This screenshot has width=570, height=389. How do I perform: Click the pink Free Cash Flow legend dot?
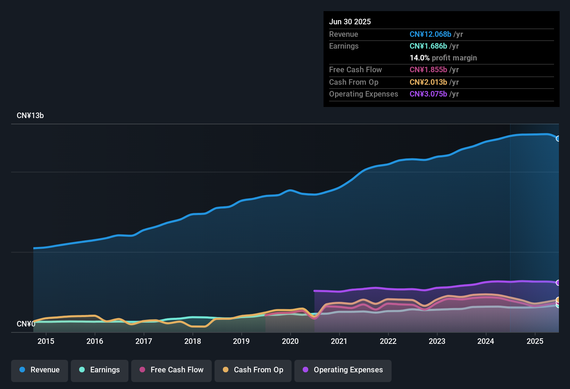(x=142, y=370)
